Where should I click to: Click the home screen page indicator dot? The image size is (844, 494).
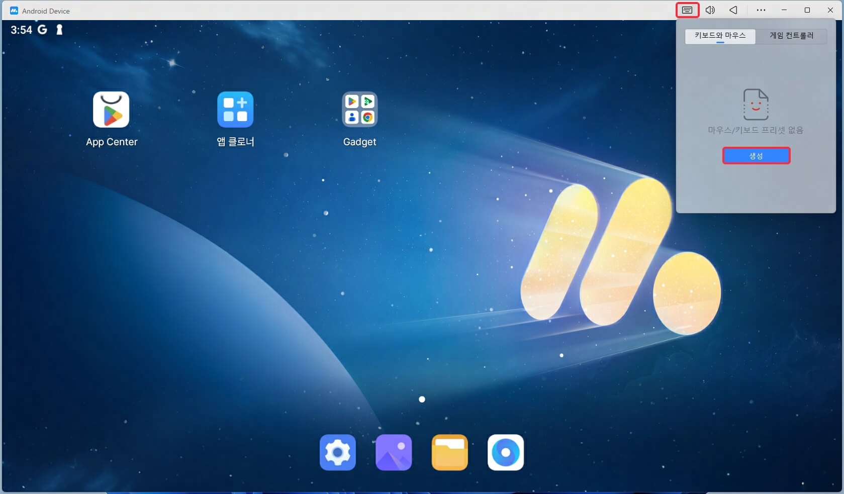422,400
